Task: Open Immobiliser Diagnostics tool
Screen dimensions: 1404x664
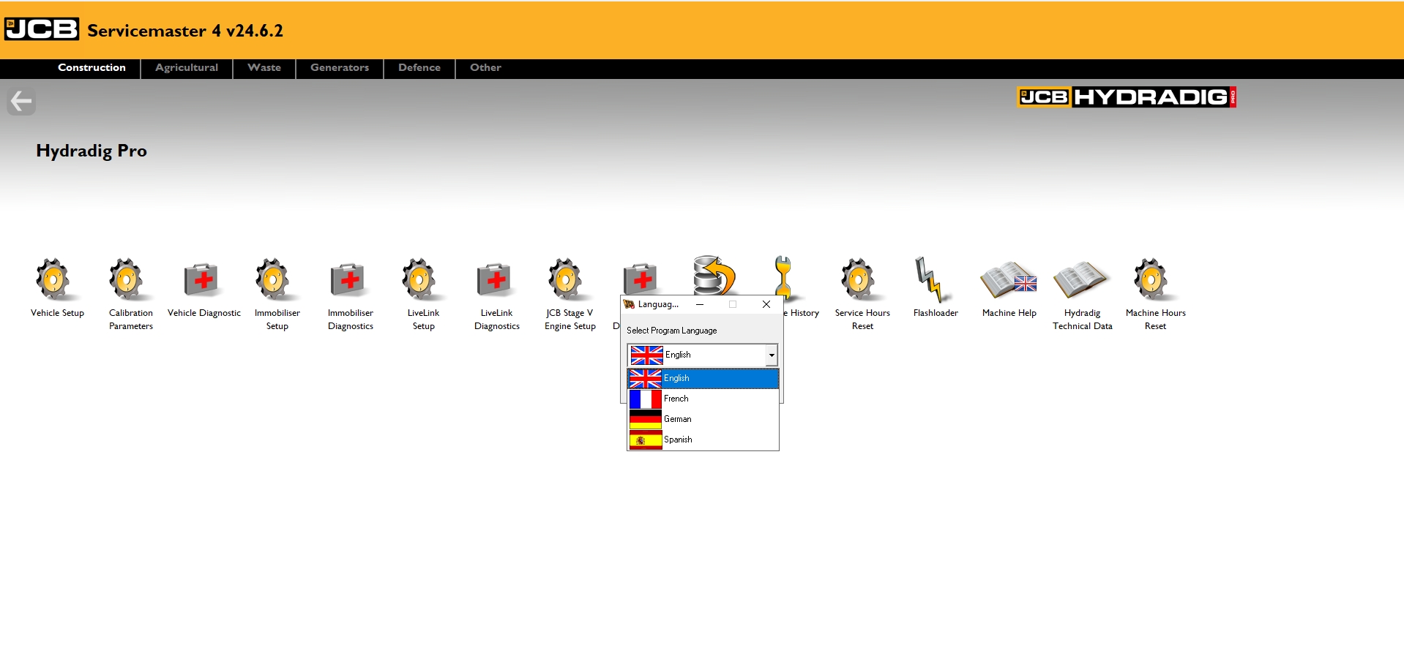Action: point(349,280)
